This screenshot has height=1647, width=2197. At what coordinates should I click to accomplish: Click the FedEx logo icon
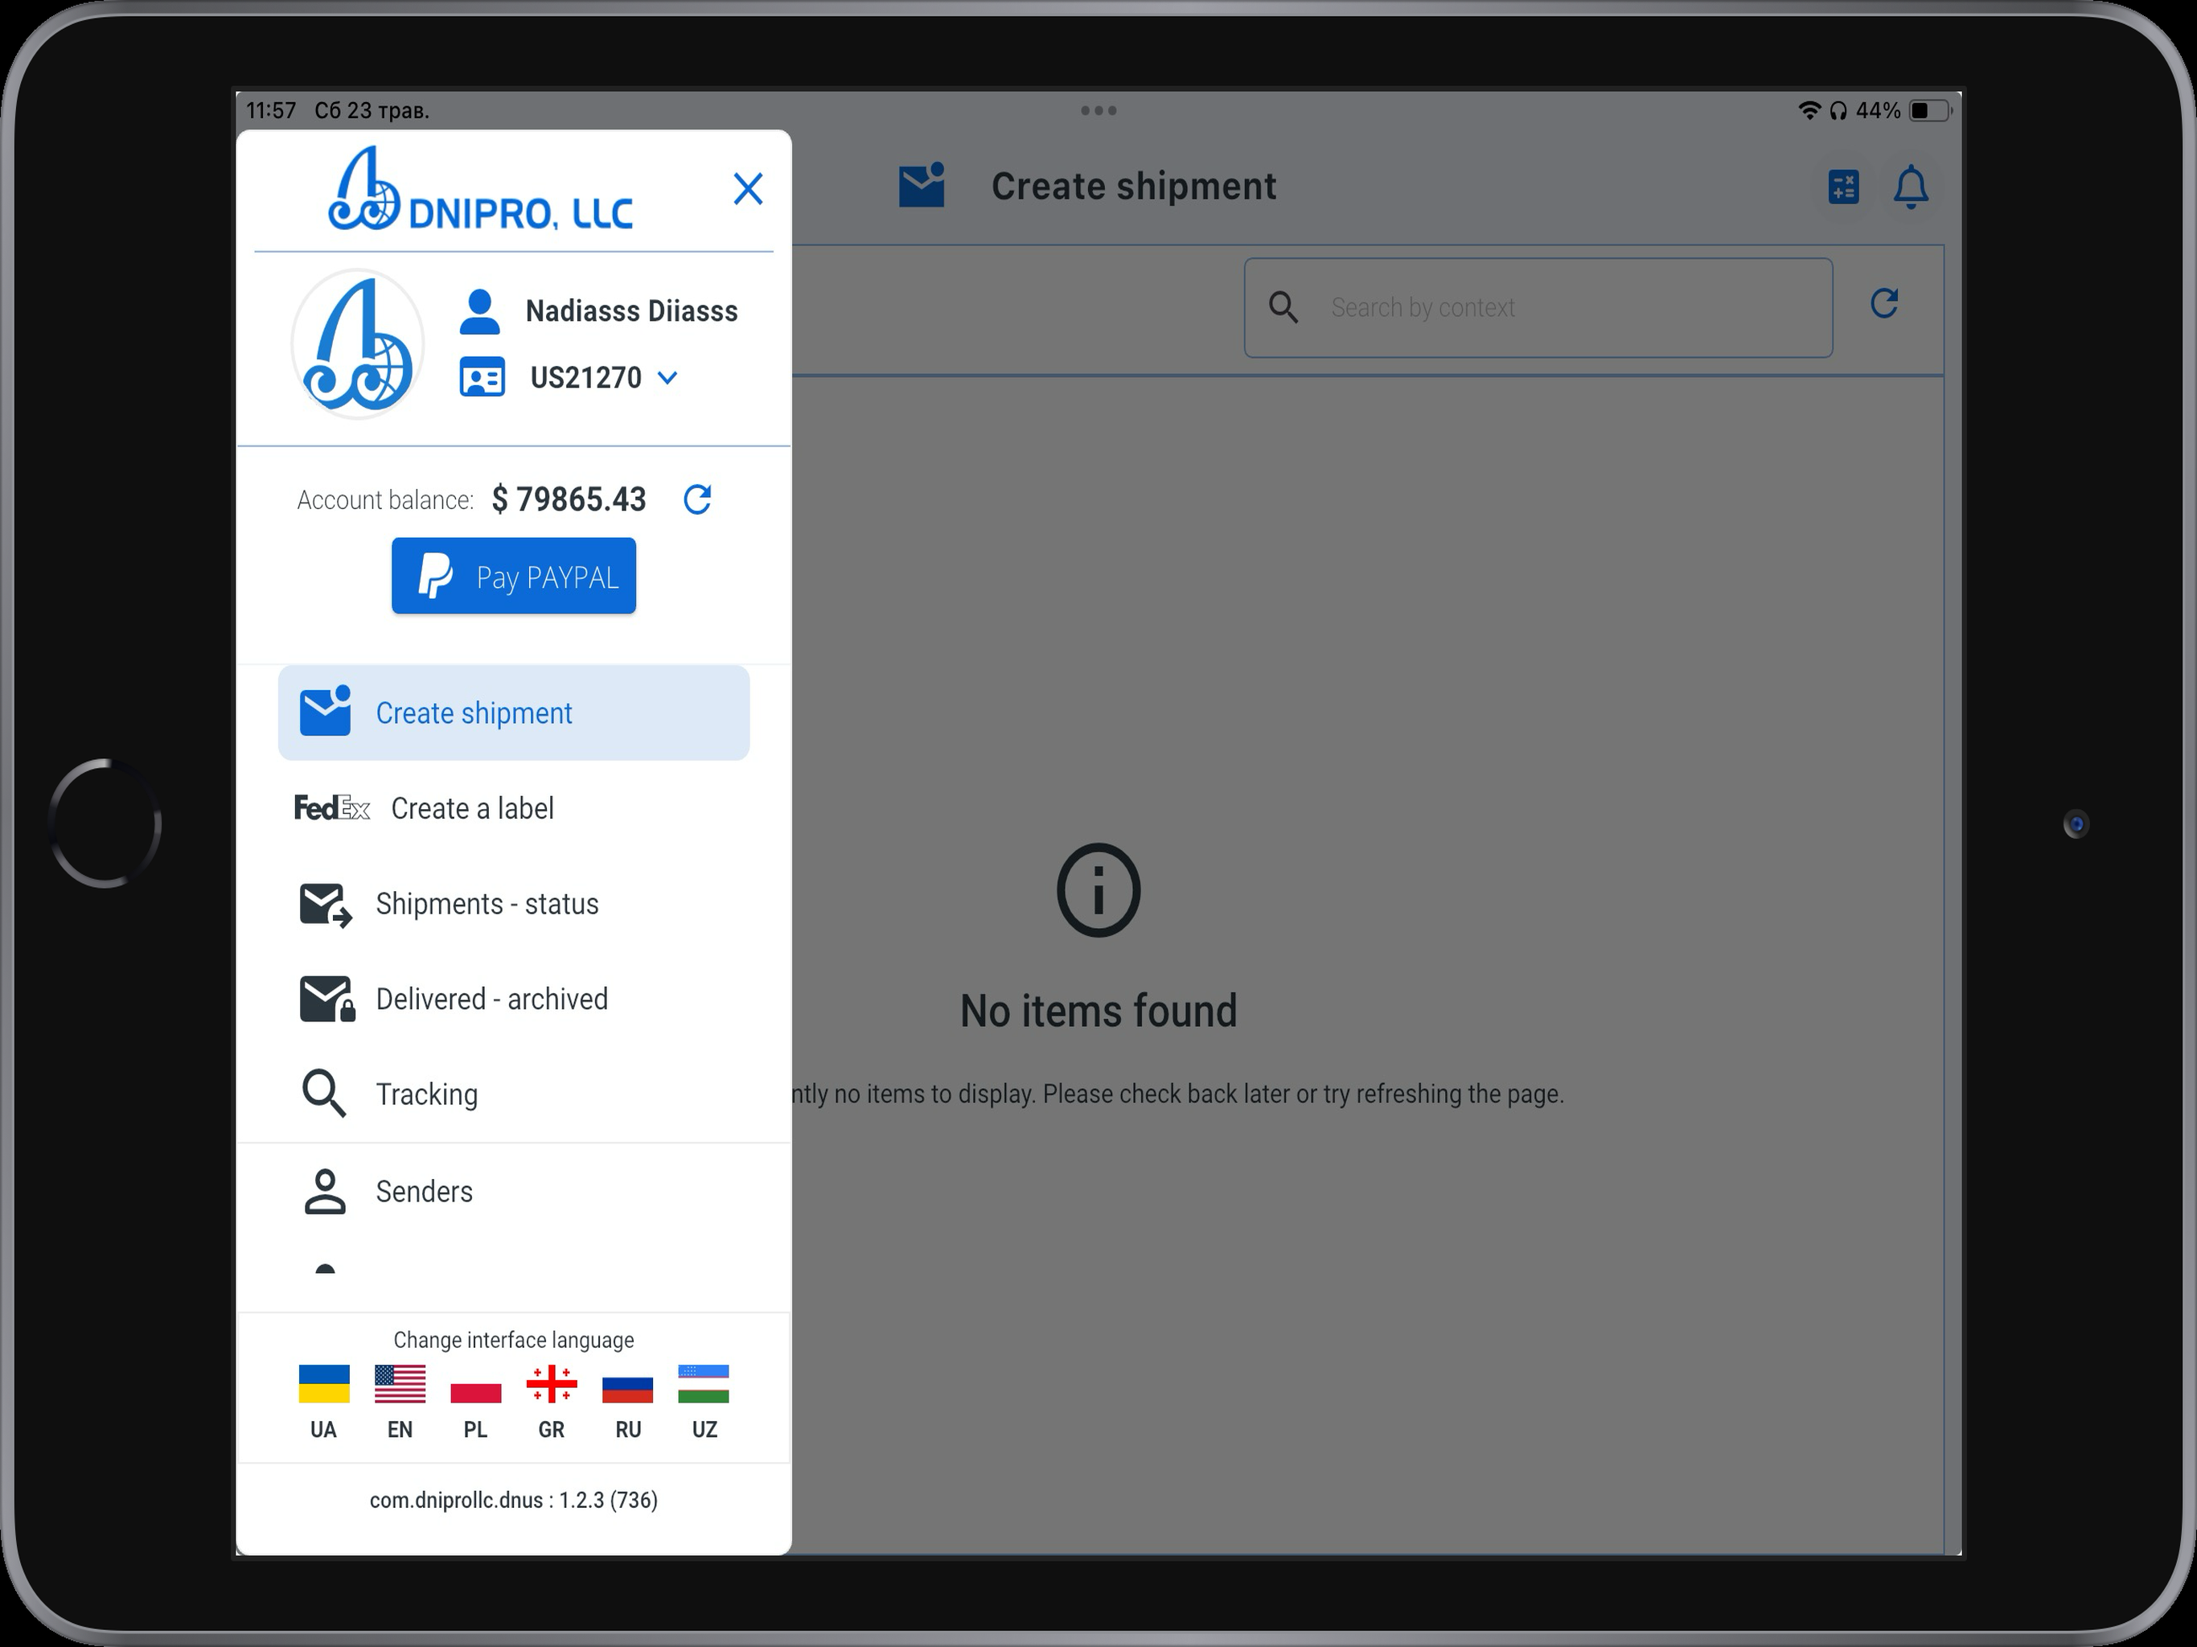pos(332,807)
